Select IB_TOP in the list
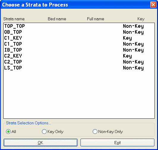 pyautogui.click(x=79, y=50)
